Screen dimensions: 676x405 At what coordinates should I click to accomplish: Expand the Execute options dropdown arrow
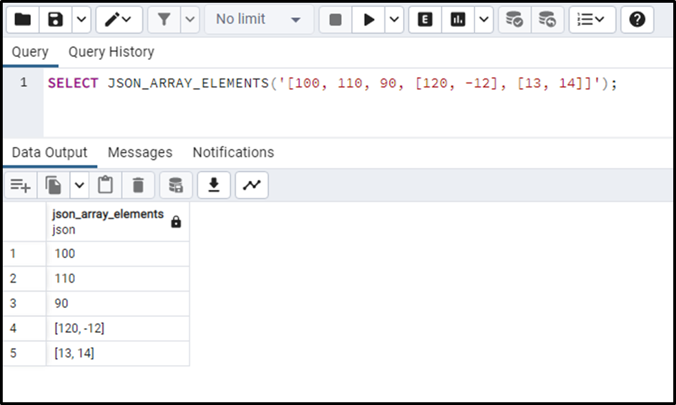click(x=394, y=20)
